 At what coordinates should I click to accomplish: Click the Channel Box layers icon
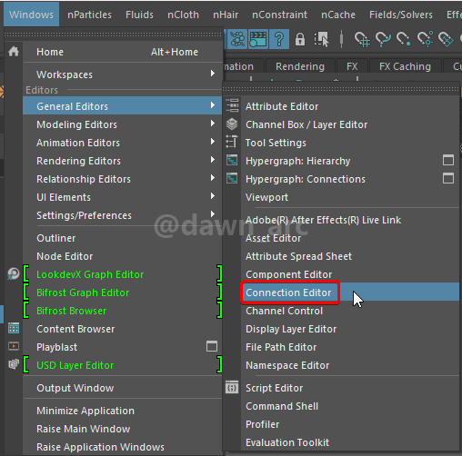tap(232, 124)
